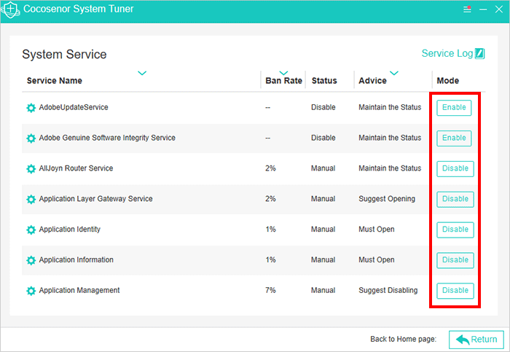This screenshot has width=510, height=352.
Task: Click the Cocosenor System Tuner title
Action: pos(79,9)
